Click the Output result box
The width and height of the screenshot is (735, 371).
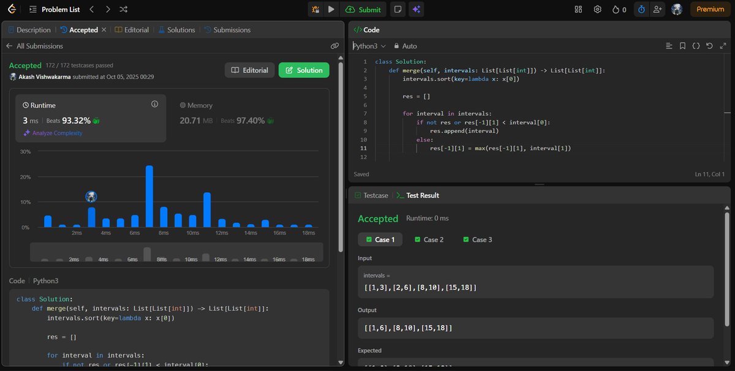pyautogui.click(x=536, y=328)
